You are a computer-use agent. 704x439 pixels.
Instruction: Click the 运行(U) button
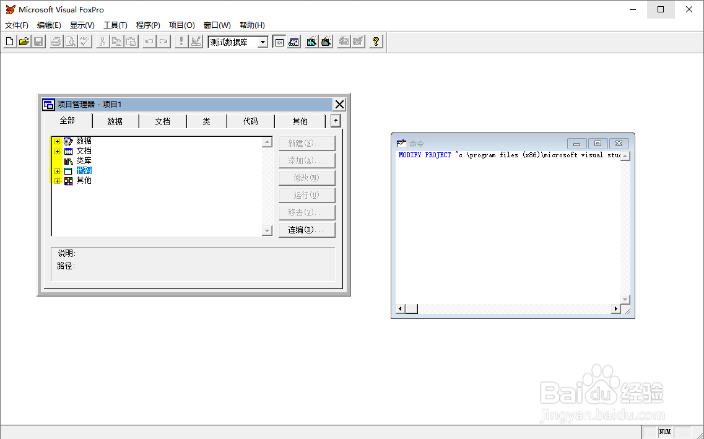tap(306, 195)
